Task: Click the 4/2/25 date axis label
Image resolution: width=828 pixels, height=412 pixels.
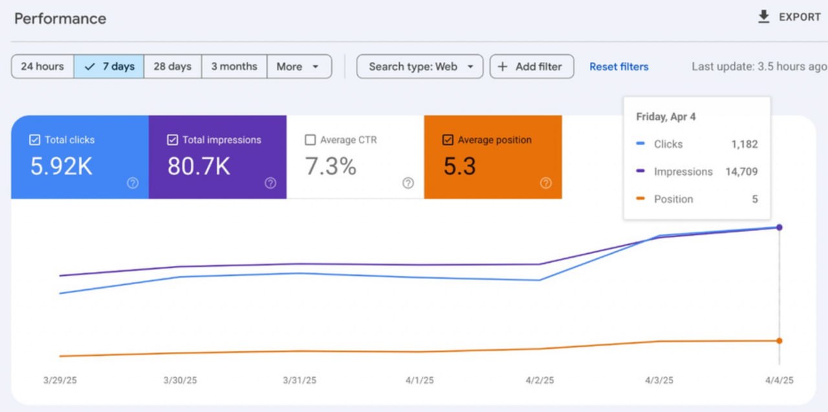Action: pos(539,380)
